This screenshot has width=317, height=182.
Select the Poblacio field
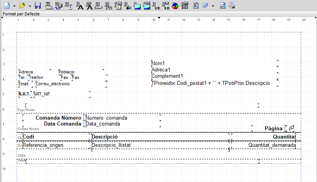pyautogui.click(x=81, y=72)
